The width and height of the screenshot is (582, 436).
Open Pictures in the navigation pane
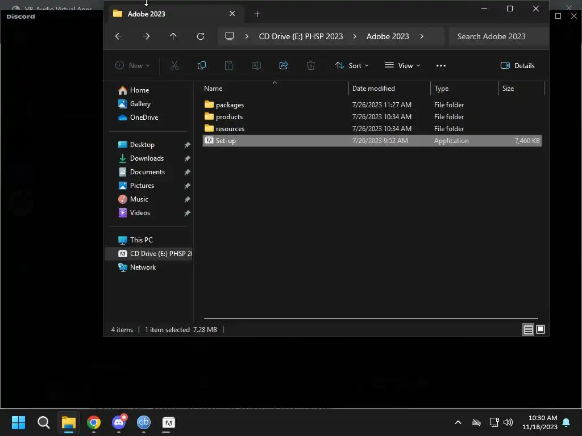tap(148, 186)
